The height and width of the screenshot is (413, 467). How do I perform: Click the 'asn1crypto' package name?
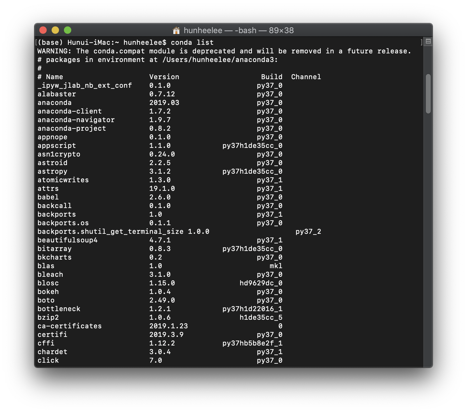(59, 154)
